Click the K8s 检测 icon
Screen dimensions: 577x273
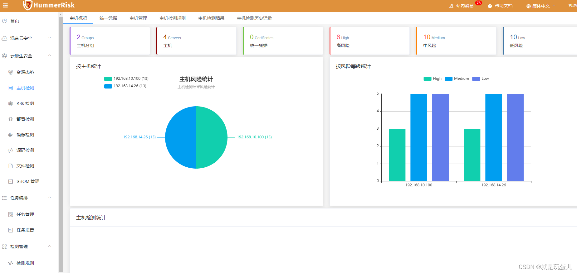[11, 103]
